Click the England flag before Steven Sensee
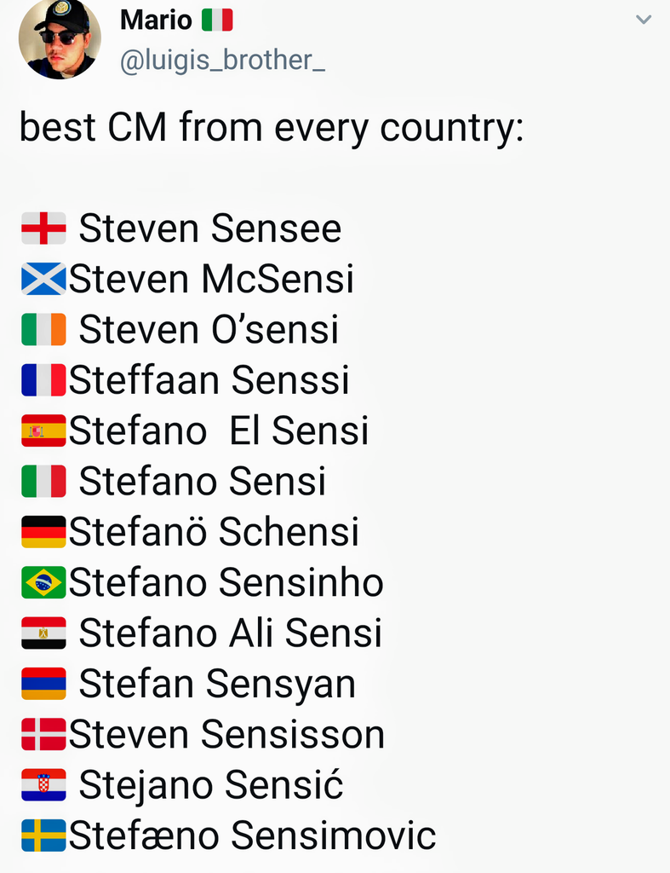The width and height of the screenshot is (670, 873). click(43, 228)
